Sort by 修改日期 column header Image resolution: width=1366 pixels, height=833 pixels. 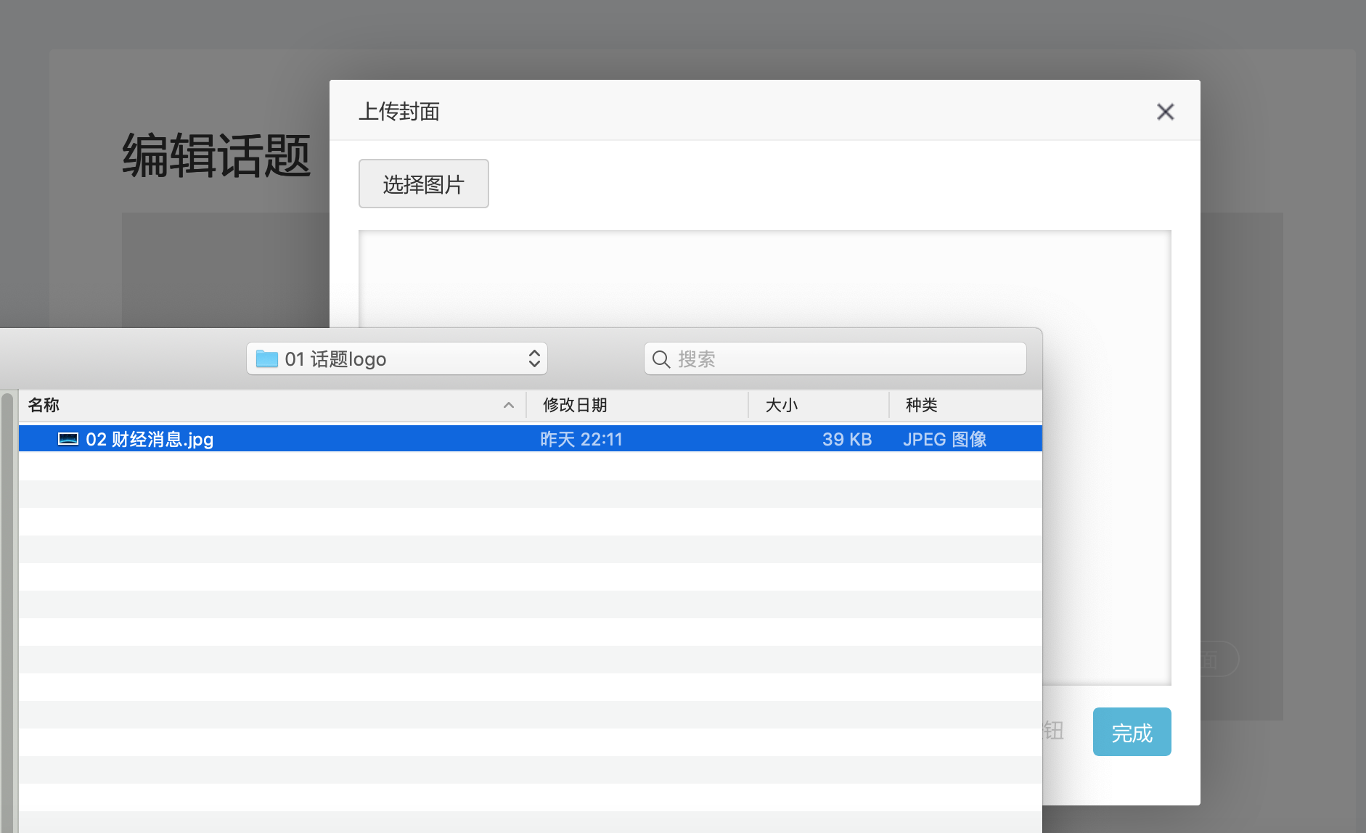pyautogui.click(x=637, y=405)
